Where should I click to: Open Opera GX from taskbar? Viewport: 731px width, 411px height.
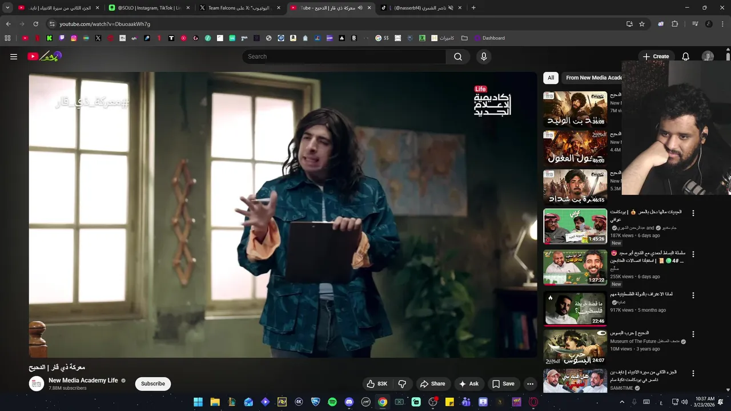click(x=533, y=402)
